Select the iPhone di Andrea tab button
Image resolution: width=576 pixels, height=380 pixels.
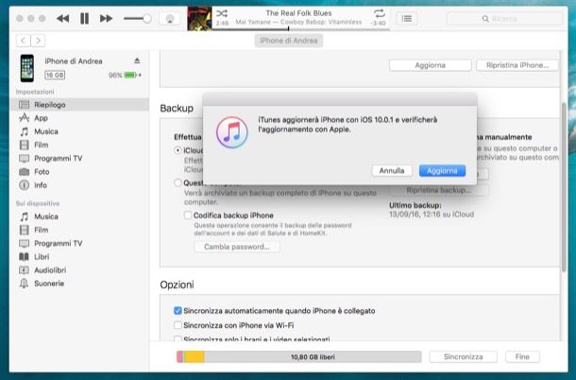288,41
